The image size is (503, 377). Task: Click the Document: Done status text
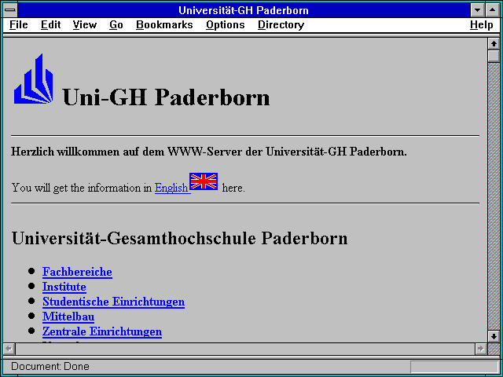(50, 367)
